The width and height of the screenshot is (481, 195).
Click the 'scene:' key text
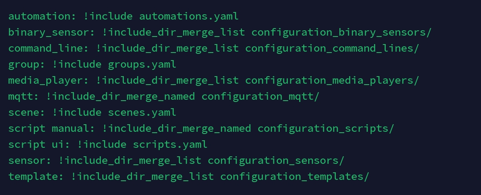(27, 113)
